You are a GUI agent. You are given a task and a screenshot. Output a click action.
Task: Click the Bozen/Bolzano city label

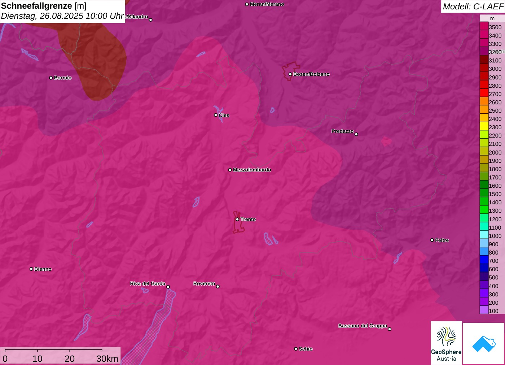tap(311, 74)
